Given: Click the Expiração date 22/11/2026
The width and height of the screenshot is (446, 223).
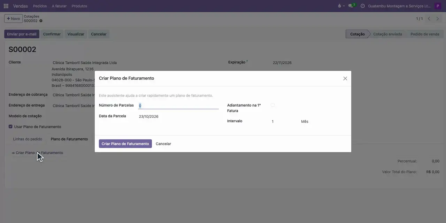Looking at the screenshot, I should tap(282, 63).
